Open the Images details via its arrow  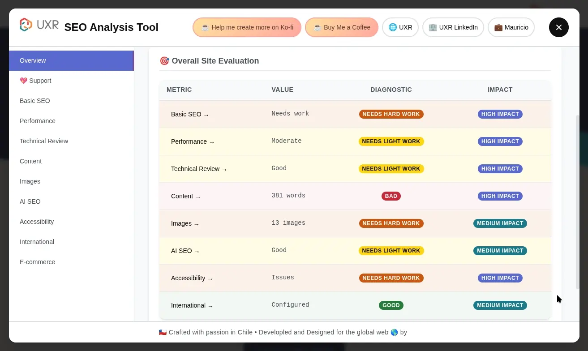click(196, 224)
